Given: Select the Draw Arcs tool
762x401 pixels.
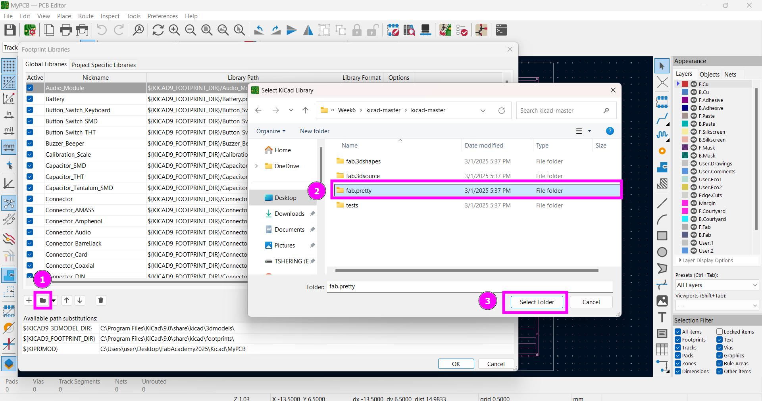Looking at the screenshot, I should (x=662, y=219).
